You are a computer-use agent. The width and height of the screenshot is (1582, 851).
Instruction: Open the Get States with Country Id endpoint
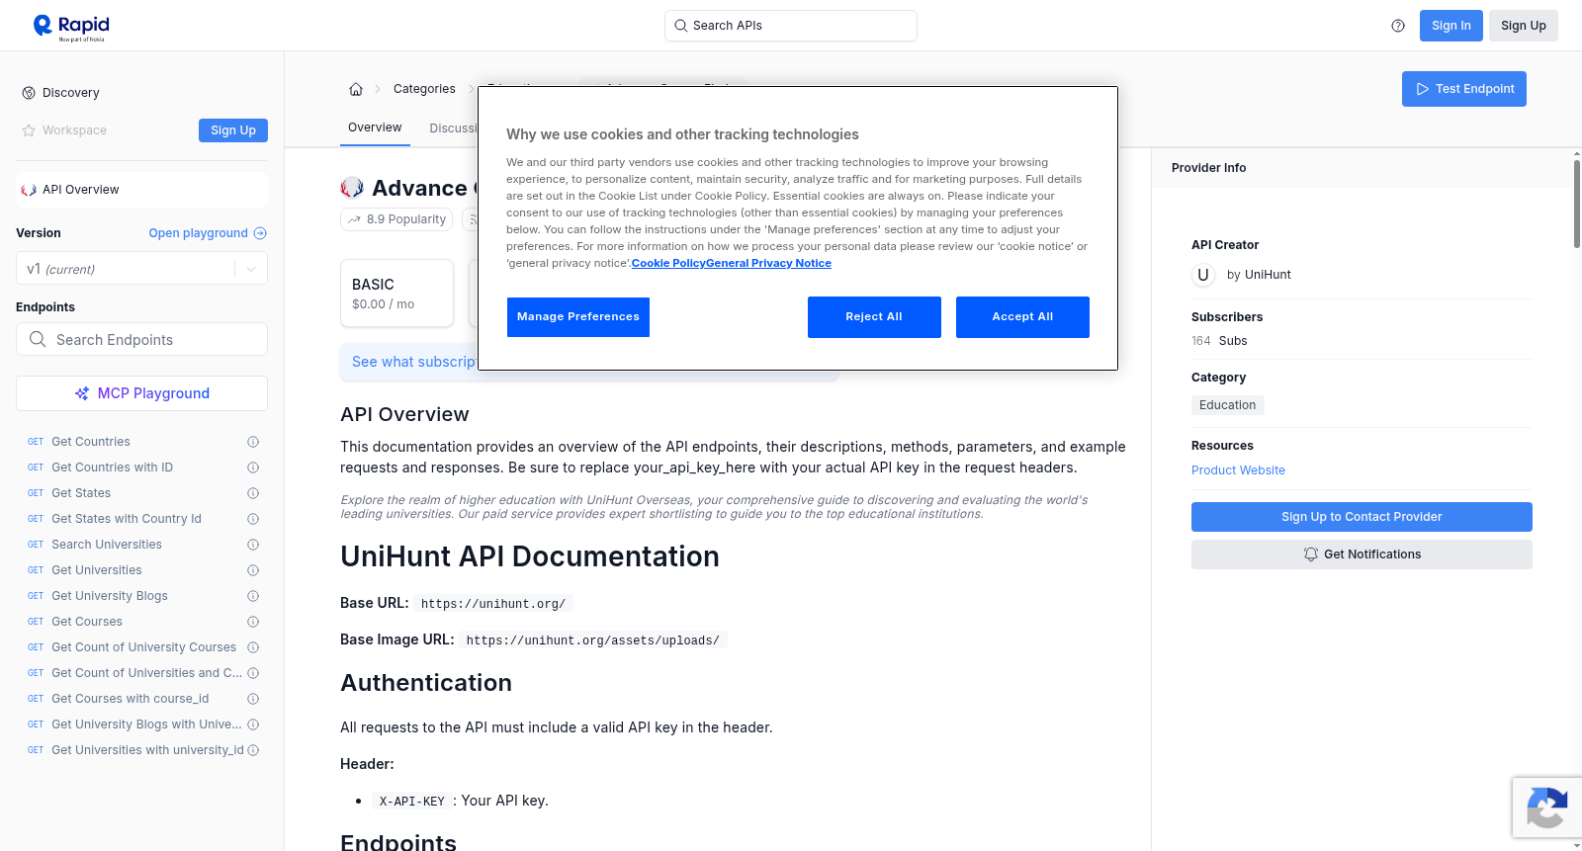click(x=127, y=519)
